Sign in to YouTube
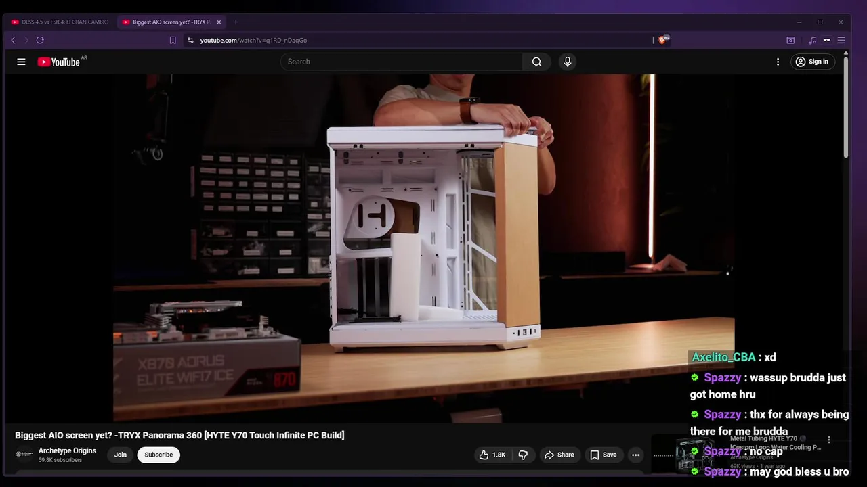This screenshot has height=487, width=867. [x=812, y=62]
